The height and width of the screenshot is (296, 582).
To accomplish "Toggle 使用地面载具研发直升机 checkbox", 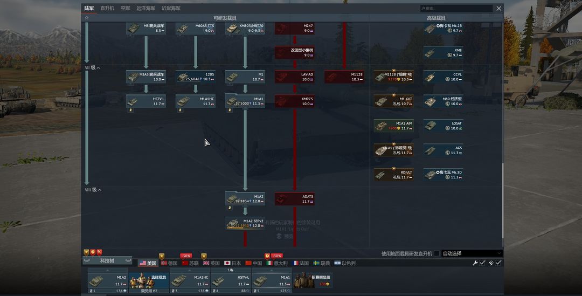I will pos(436,253).
